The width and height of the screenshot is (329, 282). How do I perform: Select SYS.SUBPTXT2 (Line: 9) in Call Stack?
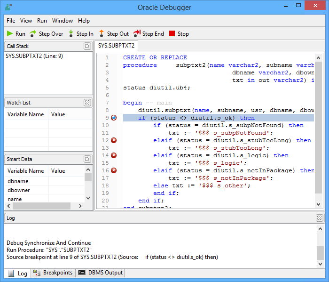34,56
